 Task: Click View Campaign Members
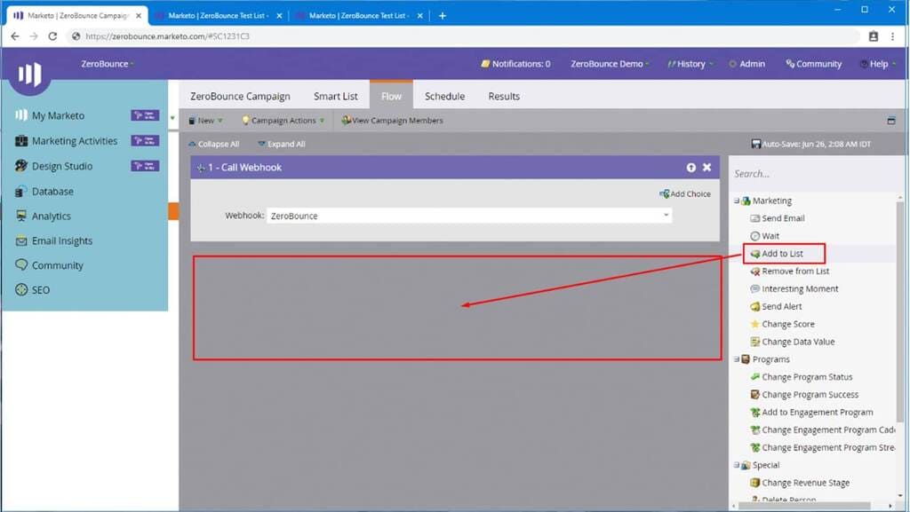coord(392,121)
